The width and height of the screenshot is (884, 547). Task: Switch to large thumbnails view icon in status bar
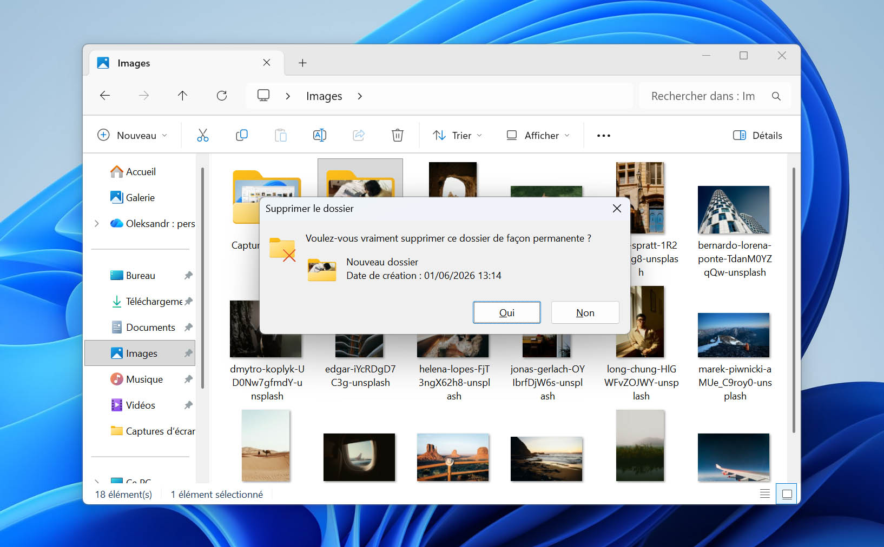click(787, 493)
